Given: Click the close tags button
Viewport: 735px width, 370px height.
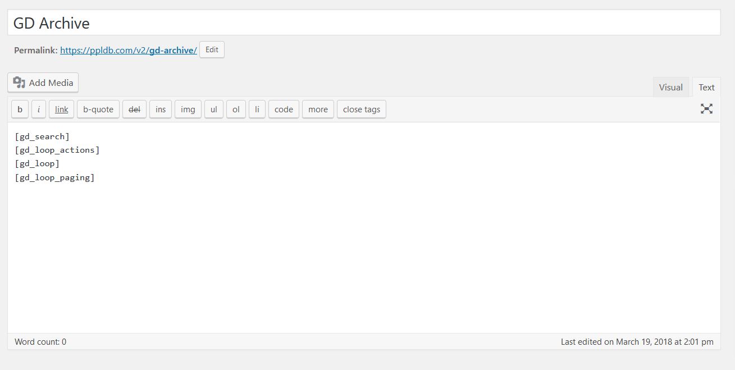Looking at the screenshot, I should (361, 109).
